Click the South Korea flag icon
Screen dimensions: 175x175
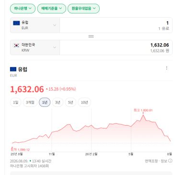[16, 45]
